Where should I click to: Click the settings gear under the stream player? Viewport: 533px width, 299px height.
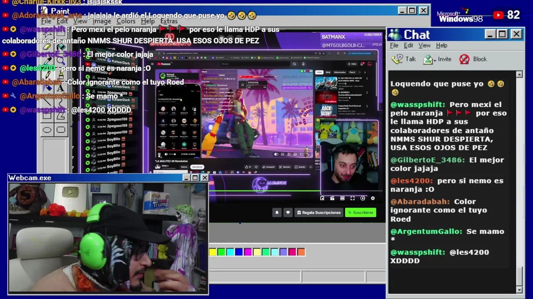tap(373, 199)
